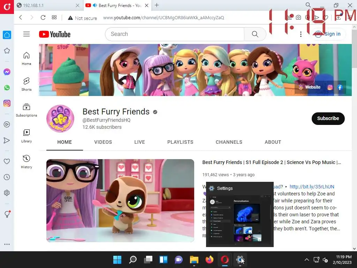
Task: Open the Opera sidebar home icon
Action: point(7,35)
